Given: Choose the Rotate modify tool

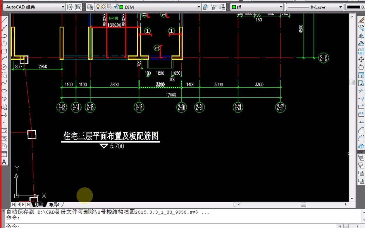Looking at the screenshot, I should coord(361,68).
